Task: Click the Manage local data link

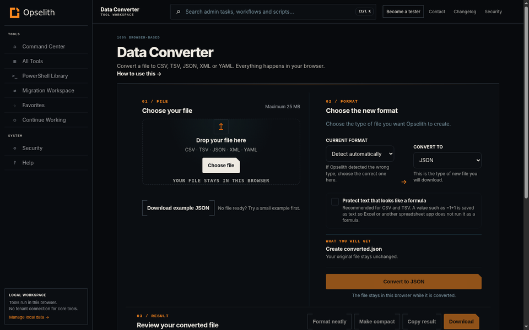Action: (x=29, y=317)
